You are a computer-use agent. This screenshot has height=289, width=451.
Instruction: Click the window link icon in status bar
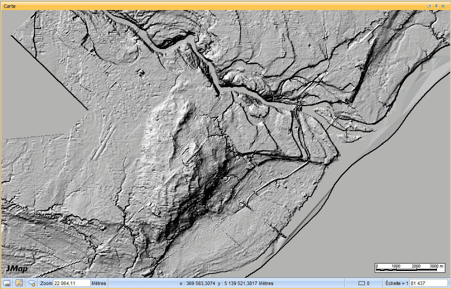[7, 283]
